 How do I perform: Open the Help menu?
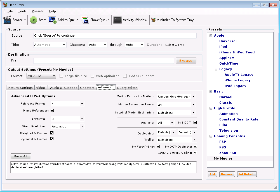click(52, 11)
